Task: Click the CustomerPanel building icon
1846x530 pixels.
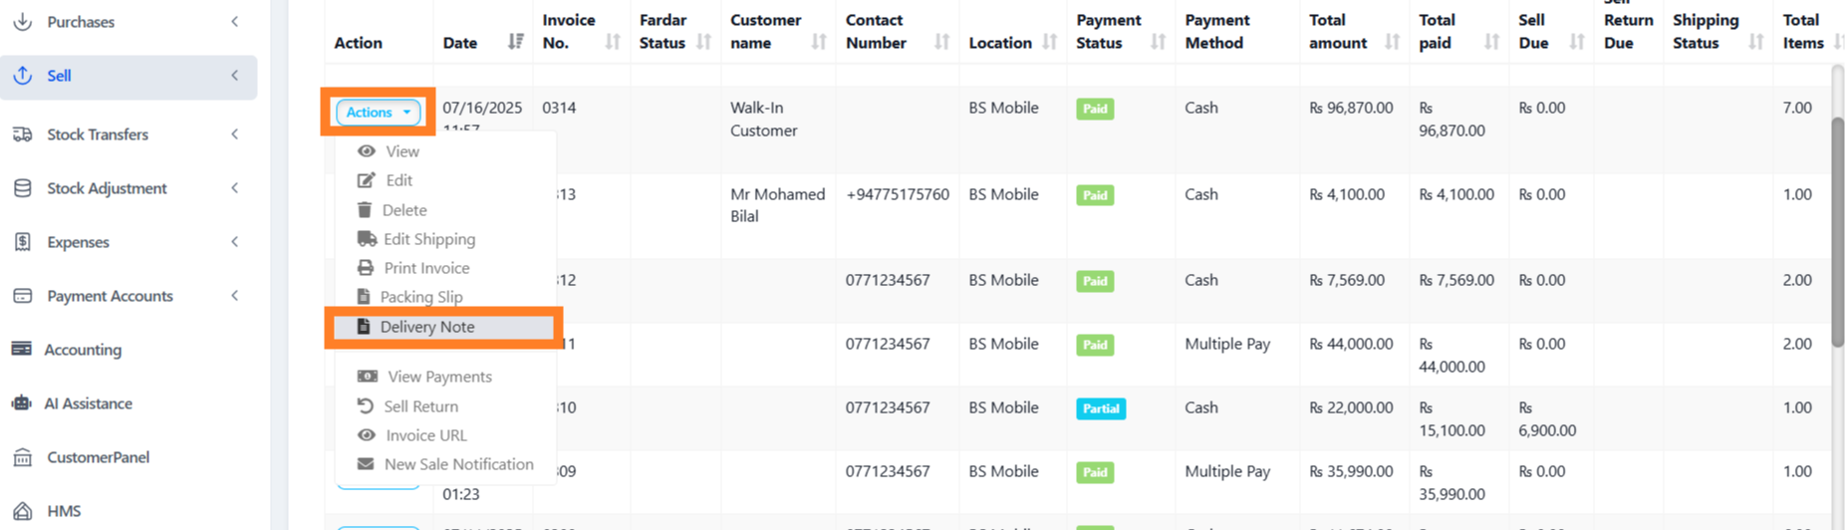Action: click(22, 457)
